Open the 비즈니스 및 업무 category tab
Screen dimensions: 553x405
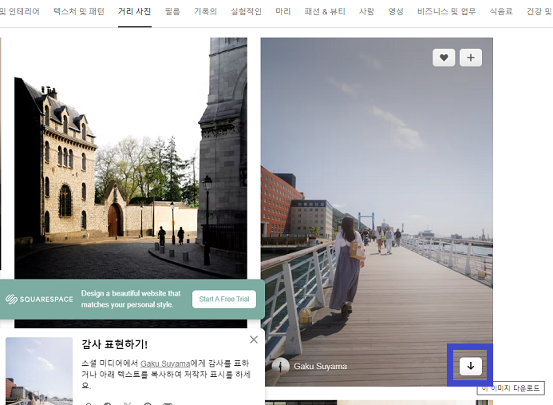click(x=447, y=12)
